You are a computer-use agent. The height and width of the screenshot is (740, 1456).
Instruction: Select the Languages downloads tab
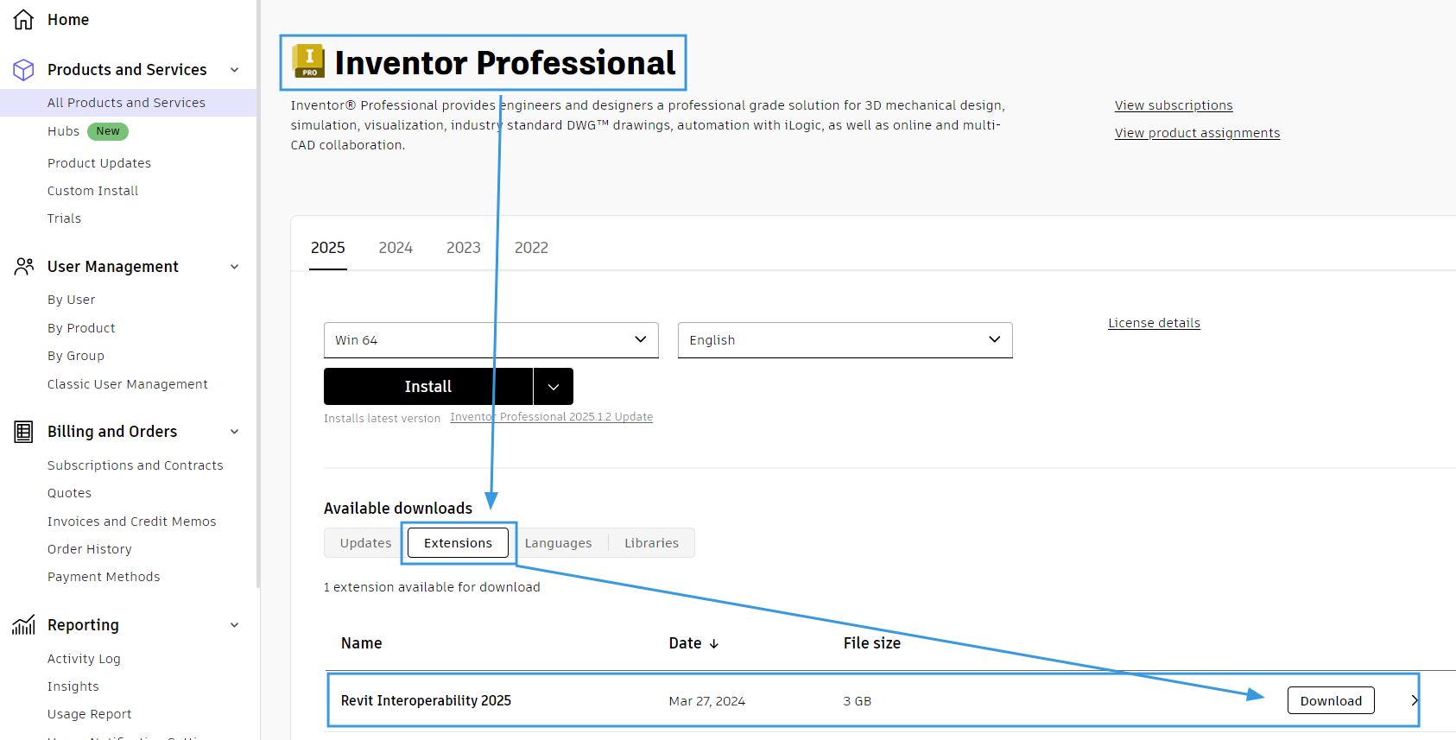pyautogui.click(x=558, y=543)
